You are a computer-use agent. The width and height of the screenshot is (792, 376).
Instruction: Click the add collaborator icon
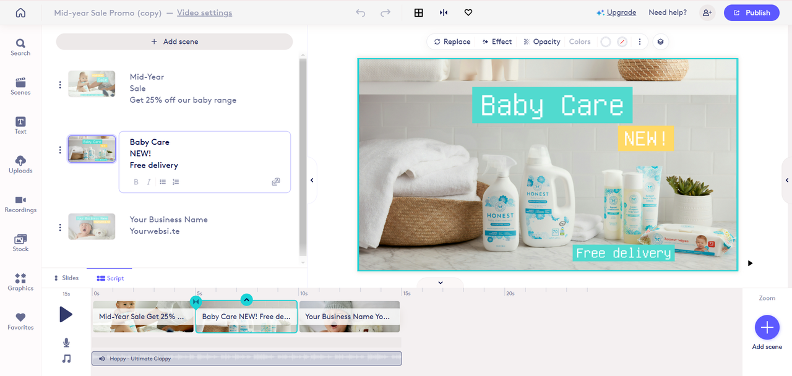pyautogui.click(x=707, y=12)
